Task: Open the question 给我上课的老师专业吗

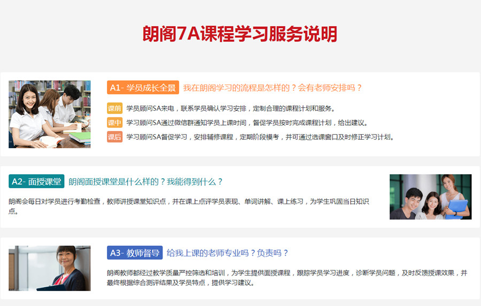Action: pos(228,253)
